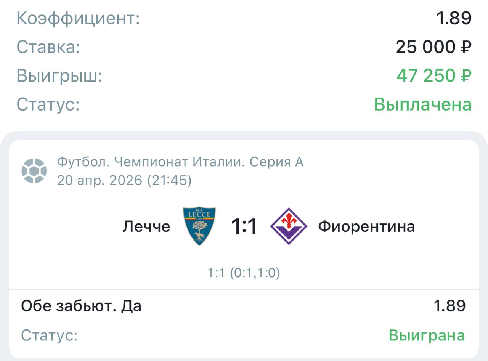Screen dimensions: 488x361
Task: Select the Обе забьют. Да bet market
Action: point(81,306)
